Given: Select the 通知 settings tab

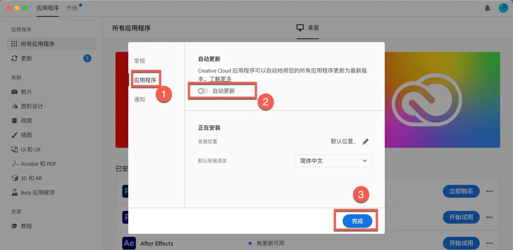Looking at the screenshot, I should point(139,99).
